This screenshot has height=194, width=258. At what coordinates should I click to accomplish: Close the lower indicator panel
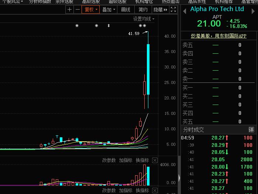tap(155, 190)
